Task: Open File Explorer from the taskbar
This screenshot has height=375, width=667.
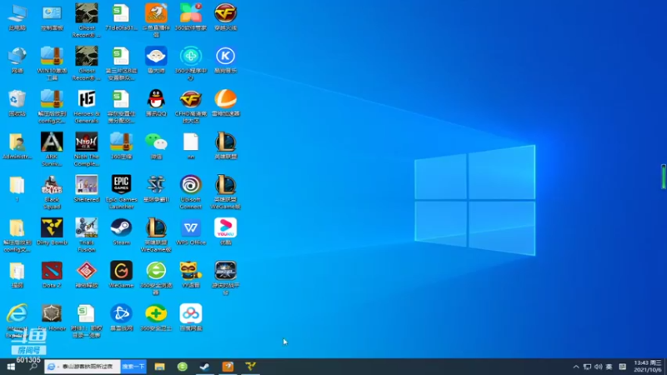Action: click(159, 367)
